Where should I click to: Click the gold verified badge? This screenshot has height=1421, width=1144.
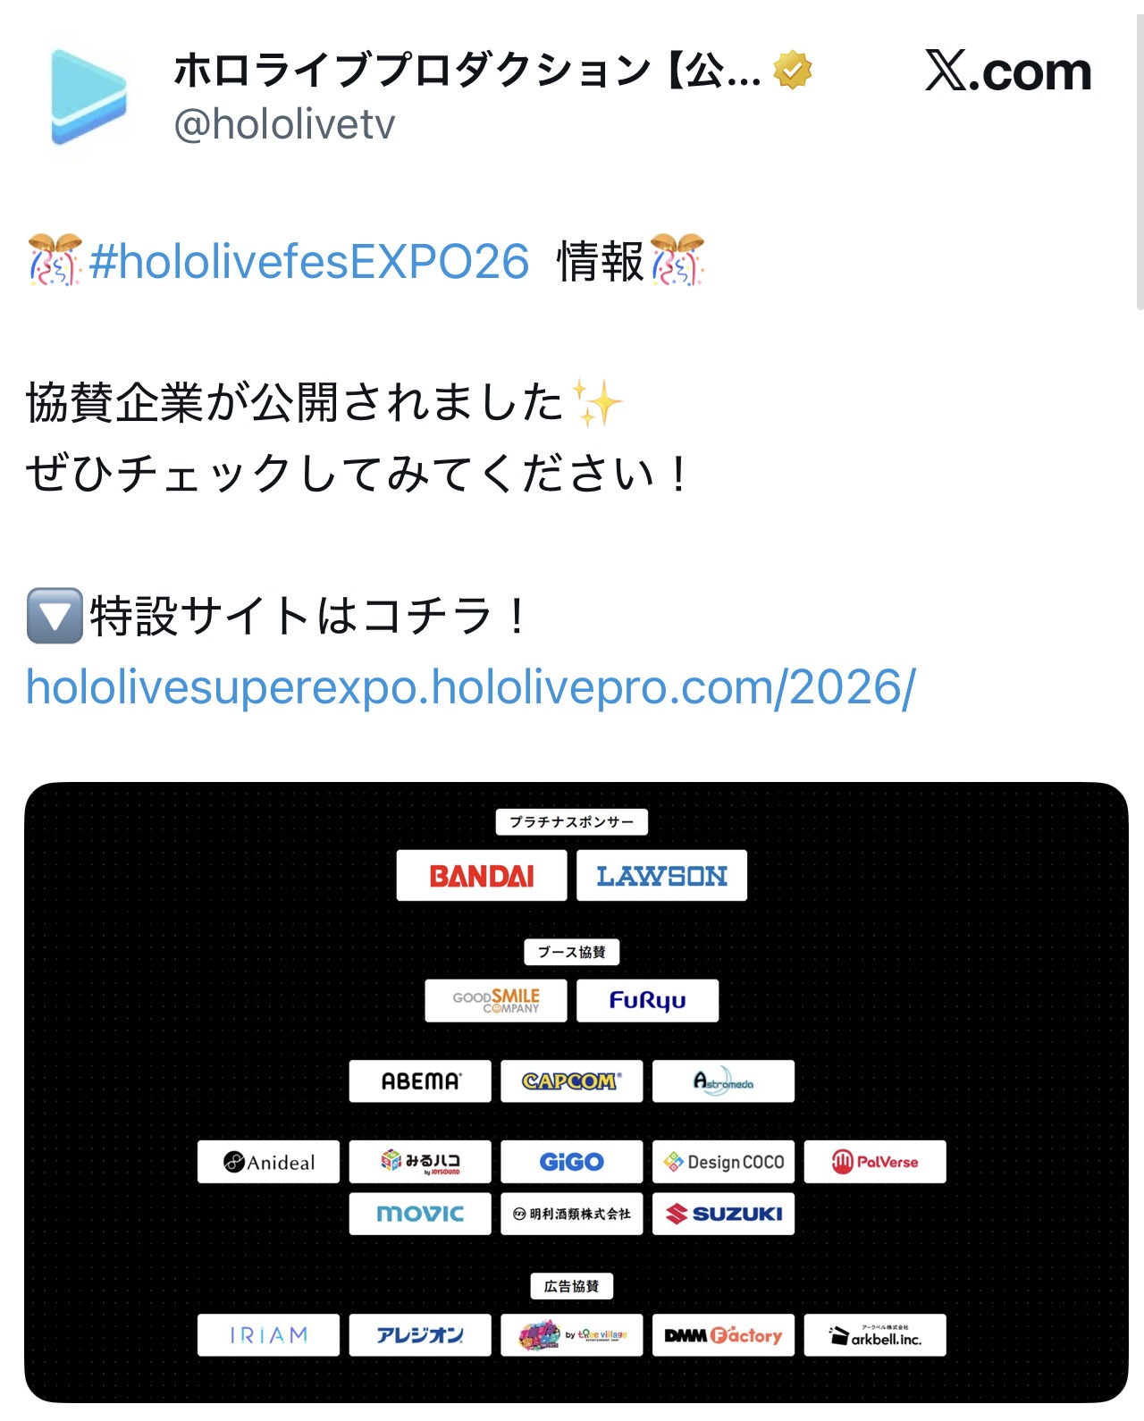pos(793,70)
